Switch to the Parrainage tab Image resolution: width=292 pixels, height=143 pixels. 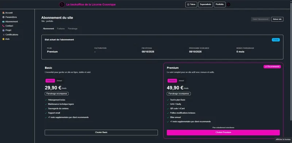coord(73,29)
